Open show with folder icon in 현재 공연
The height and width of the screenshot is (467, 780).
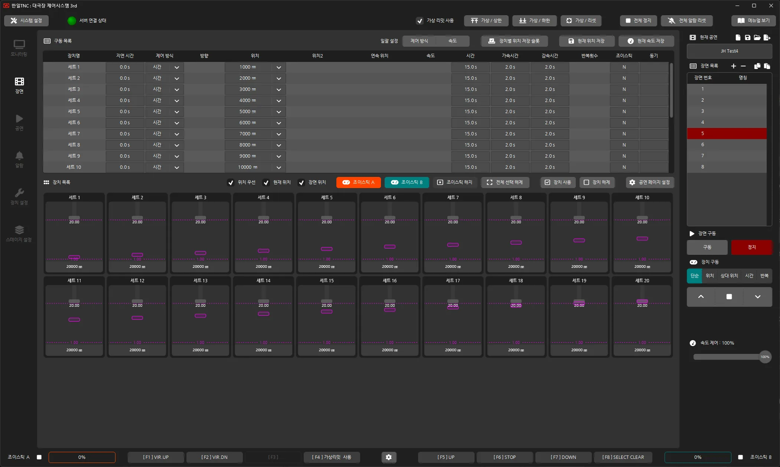tap(757, 37)
